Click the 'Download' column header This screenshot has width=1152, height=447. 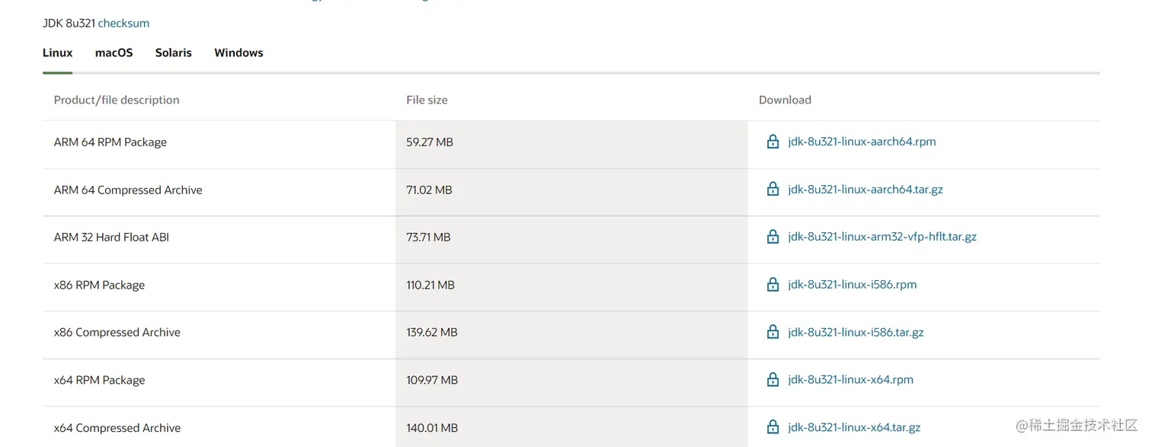tap(785, 100)
